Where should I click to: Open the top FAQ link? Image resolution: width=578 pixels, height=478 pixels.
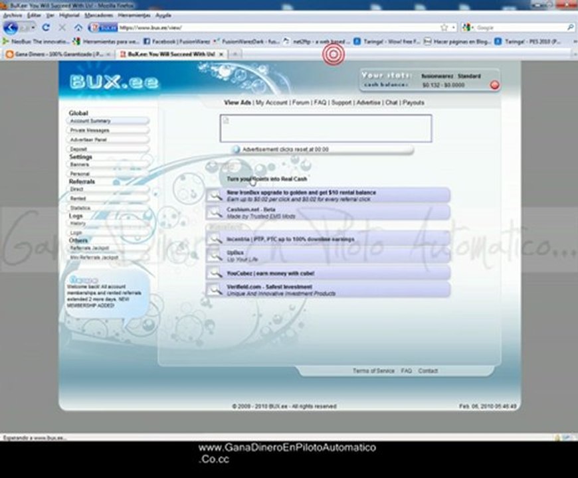click(x=320, y=102)
